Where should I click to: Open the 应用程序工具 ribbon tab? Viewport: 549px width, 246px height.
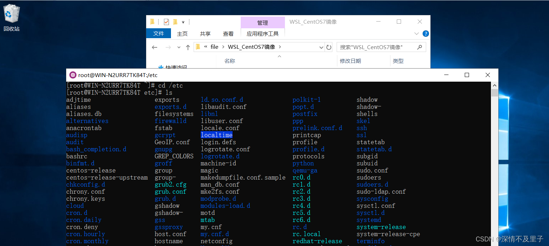click(x=263, y=34)
